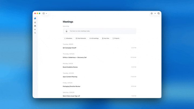Click the green full-screen window button
194x109 pixels.
pos(39,13)
